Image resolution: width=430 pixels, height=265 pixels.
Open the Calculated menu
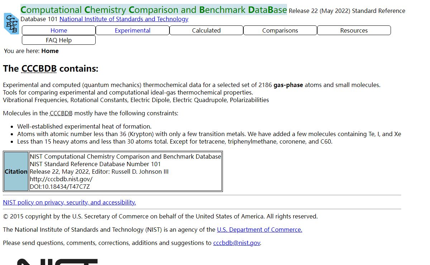pyautogui.click(x=206, y=30)
